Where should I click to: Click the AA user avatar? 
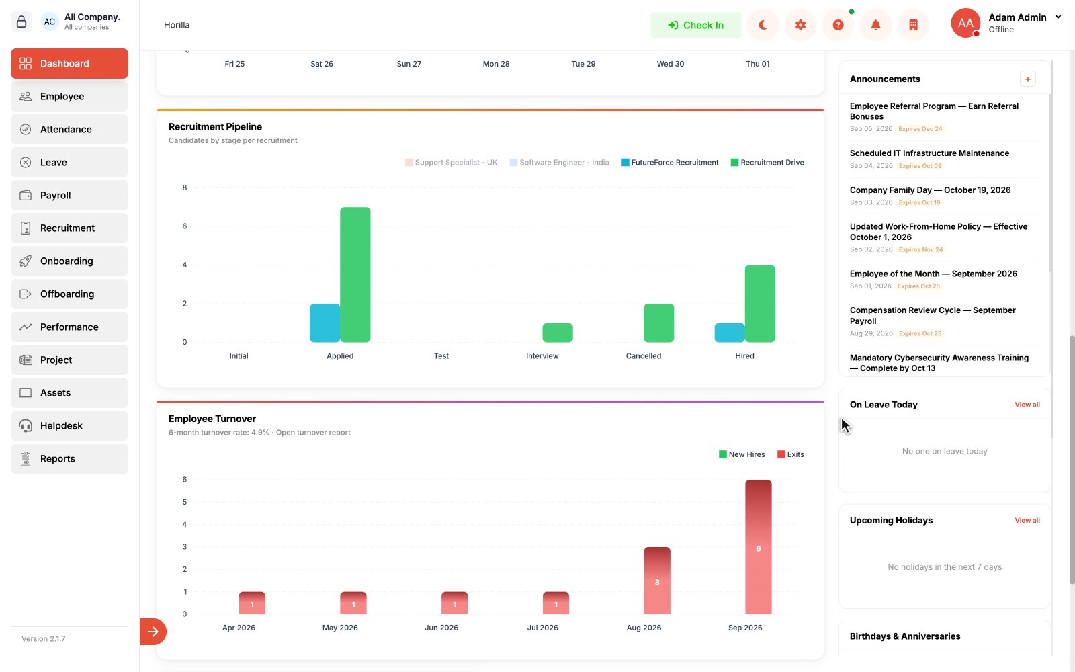[x=965, y=23]
